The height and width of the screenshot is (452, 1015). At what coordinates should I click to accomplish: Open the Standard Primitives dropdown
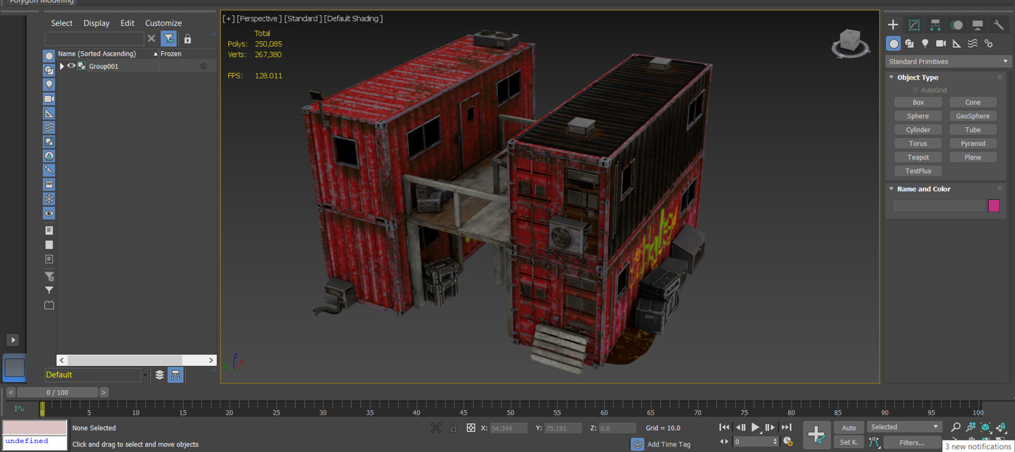[x=948, y=61]
